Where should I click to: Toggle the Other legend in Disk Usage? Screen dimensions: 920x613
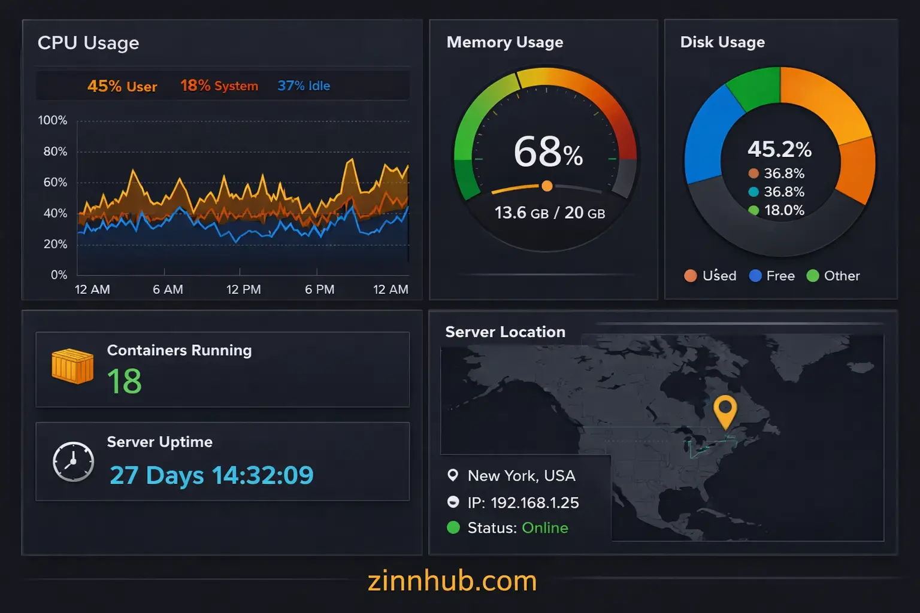pyautogui.click(x=833, y=275)
